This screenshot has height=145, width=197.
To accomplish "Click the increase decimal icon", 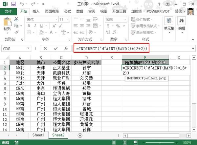I will click(x=108, y=32).
